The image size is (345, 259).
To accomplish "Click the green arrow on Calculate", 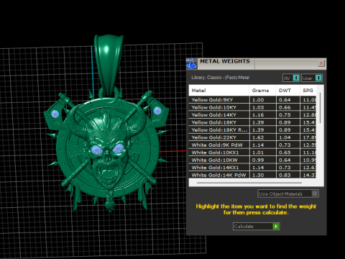I will click(x=276, y=226).
